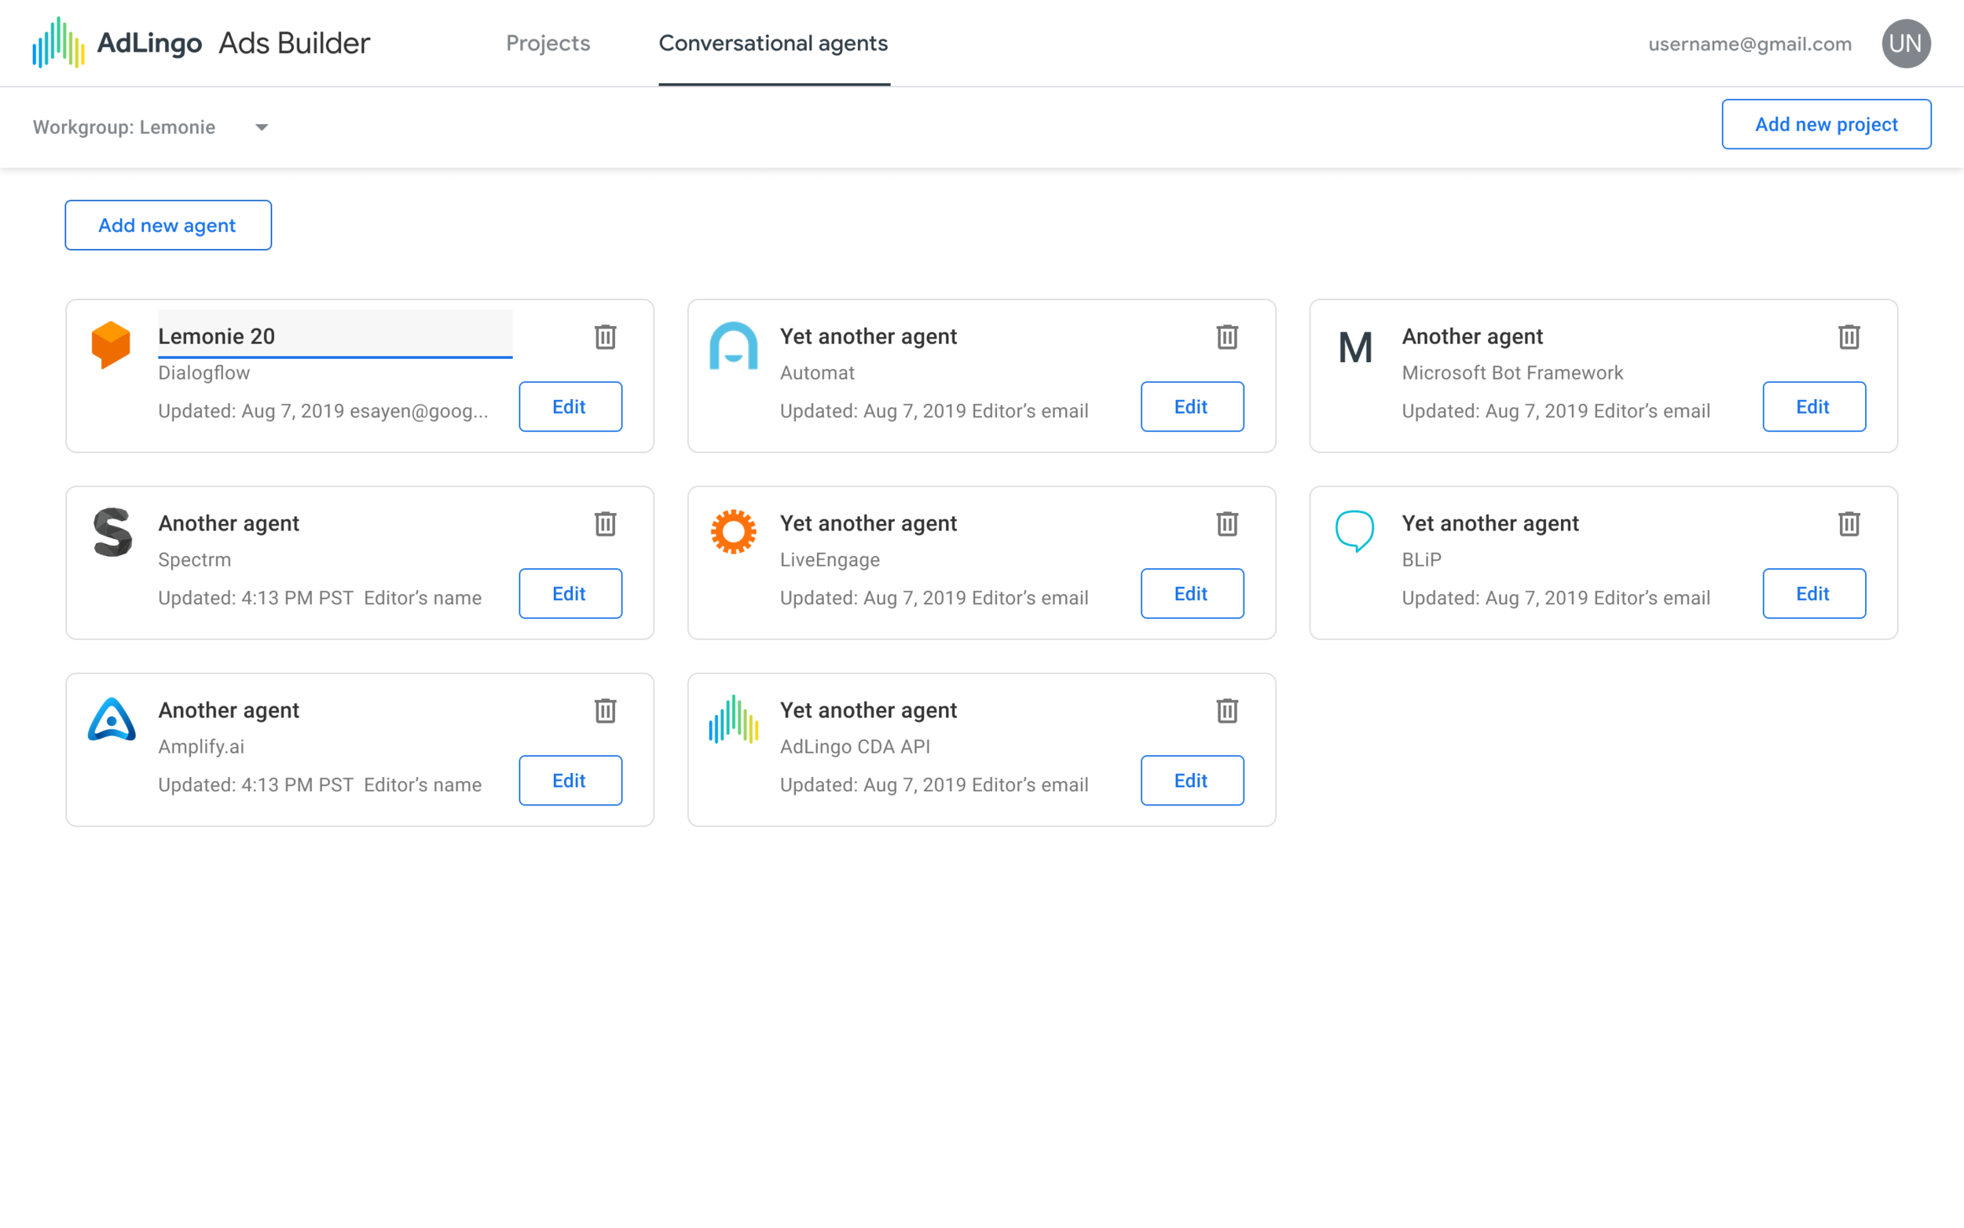Remove the LiveEngage agent via trash icon
Viewport: 1964px width, 1228px height.
1227,524
